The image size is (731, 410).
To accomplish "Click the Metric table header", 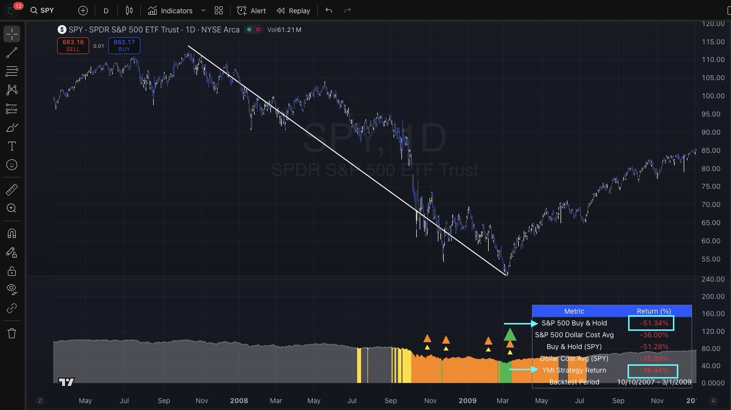I will coord(574,311).
